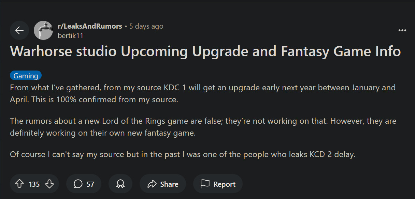This screenshot has width=415, height=199.
Task: Click the vote score 135
Action: pos(34,184)
